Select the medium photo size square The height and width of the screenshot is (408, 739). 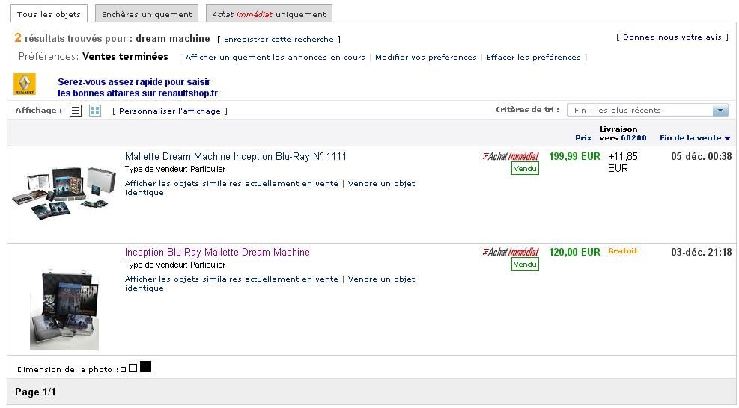[133, 368]
